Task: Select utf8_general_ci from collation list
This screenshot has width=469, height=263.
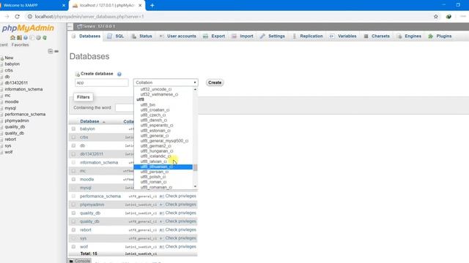Action: click(155, 136)
